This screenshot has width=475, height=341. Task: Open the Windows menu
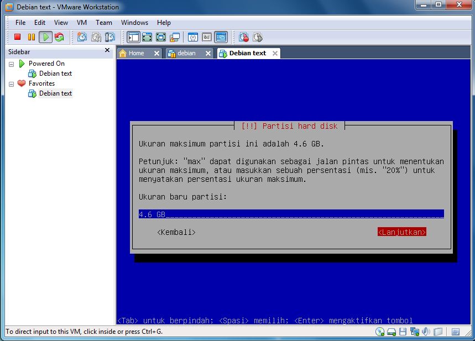134,23
